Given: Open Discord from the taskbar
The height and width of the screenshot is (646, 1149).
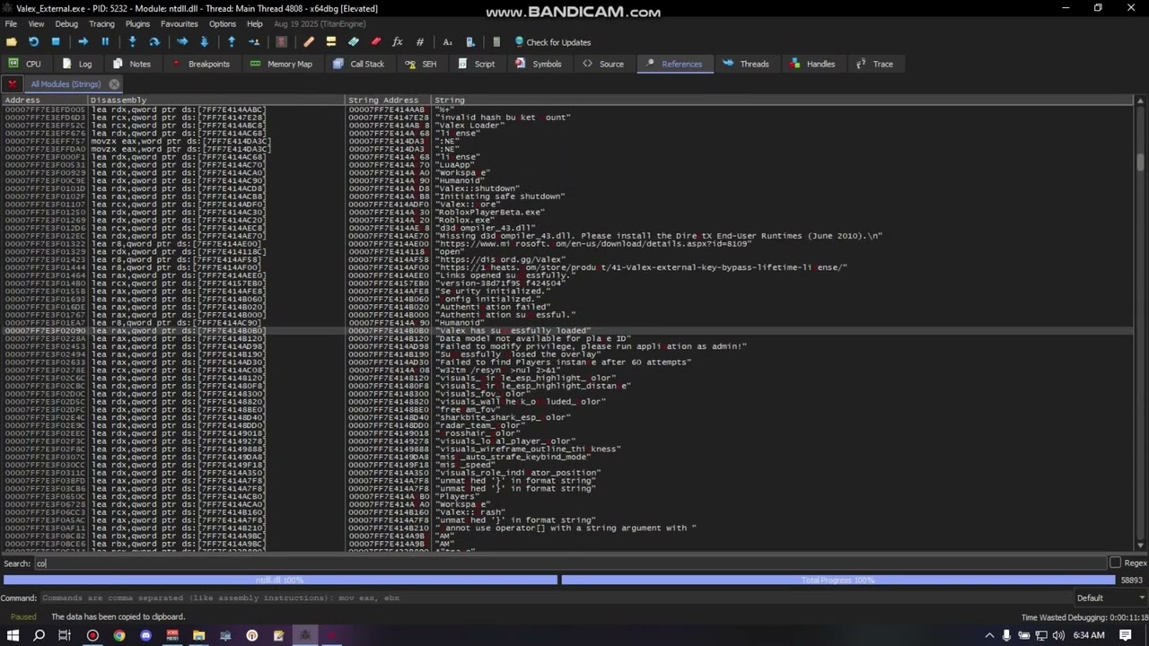Looking at the screenshot, I should point(145,635).
